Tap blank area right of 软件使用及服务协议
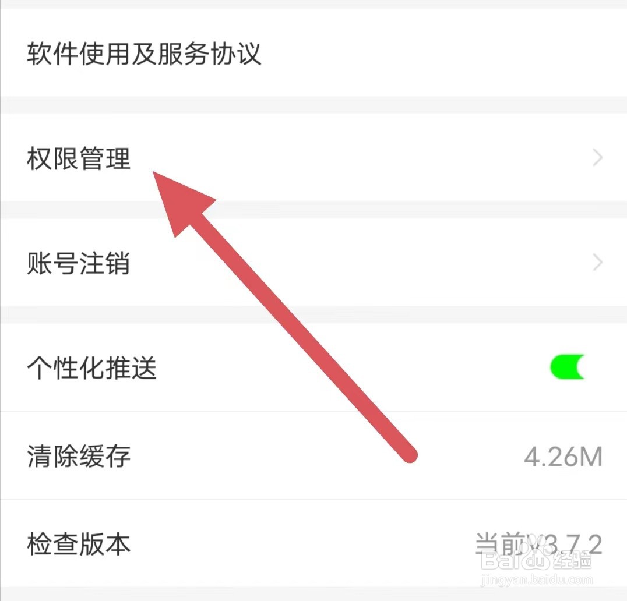627x601 pixels. tap(440, 53)
